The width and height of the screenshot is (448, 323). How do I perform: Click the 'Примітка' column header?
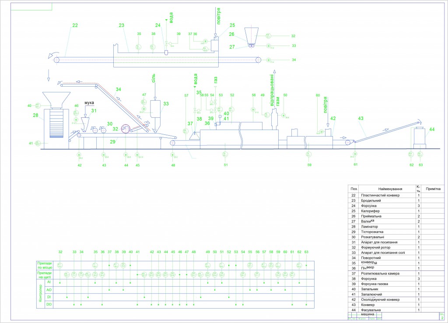click(x=433, y=189)
